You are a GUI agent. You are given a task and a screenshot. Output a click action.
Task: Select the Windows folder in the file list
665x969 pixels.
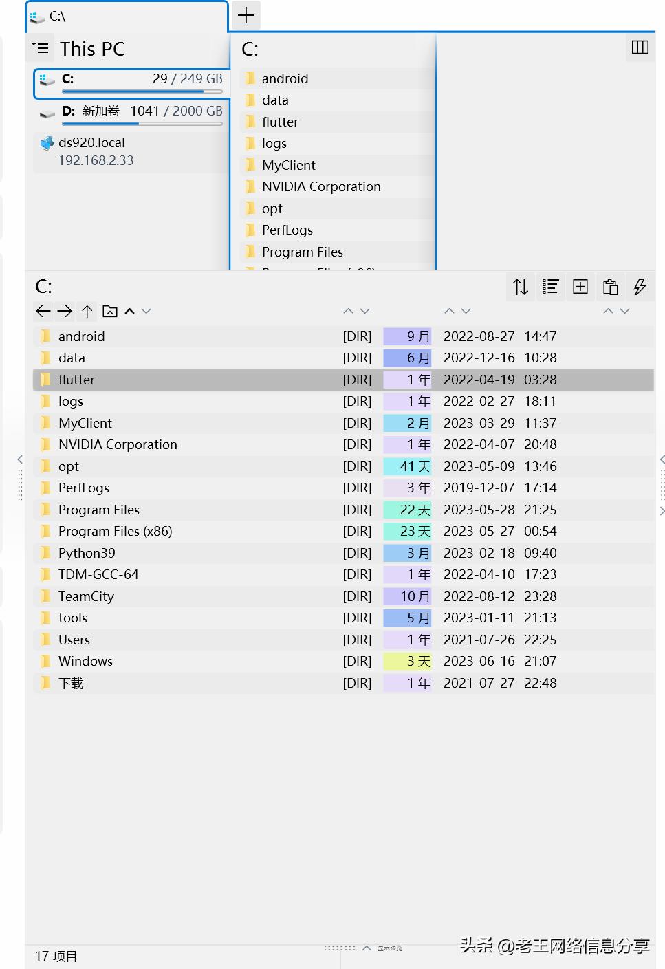click(x=85, y=661)
